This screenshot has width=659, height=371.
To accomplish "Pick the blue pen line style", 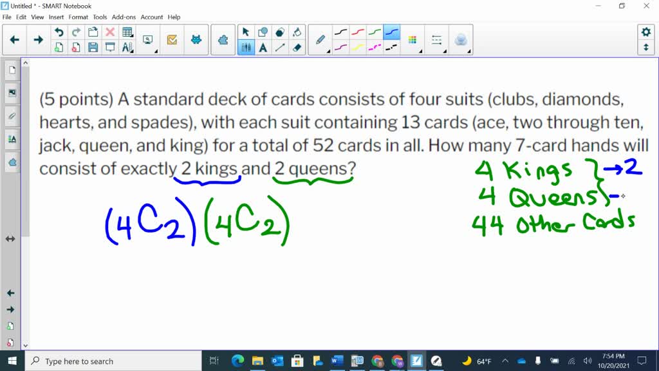I will (392, 32).
